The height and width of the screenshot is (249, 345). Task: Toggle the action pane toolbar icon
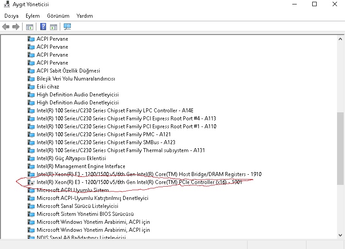pos(54,27)
